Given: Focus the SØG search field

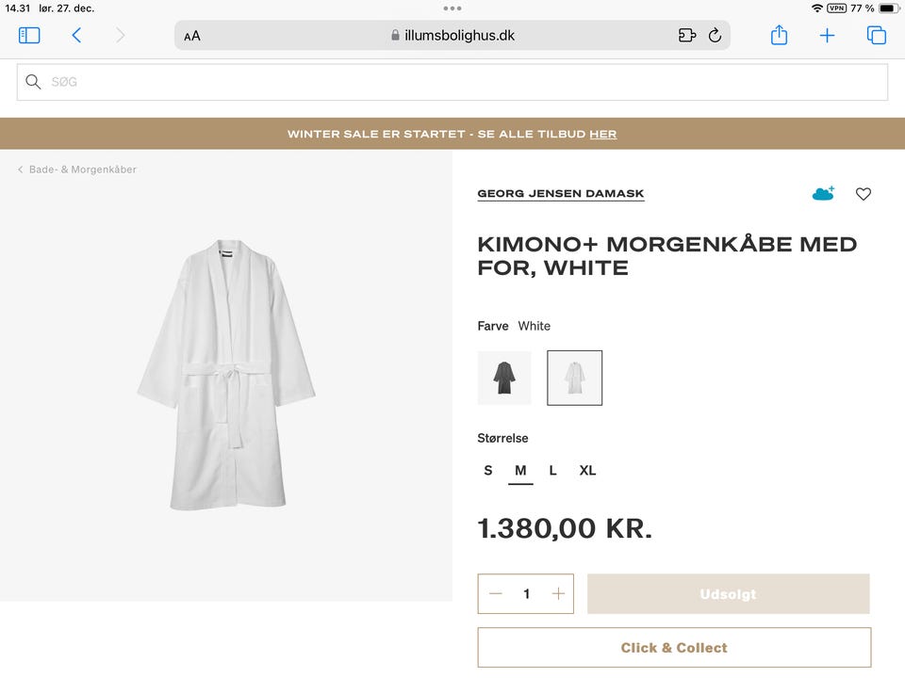Looking at the screenshot, I should (x=452, y=82).
